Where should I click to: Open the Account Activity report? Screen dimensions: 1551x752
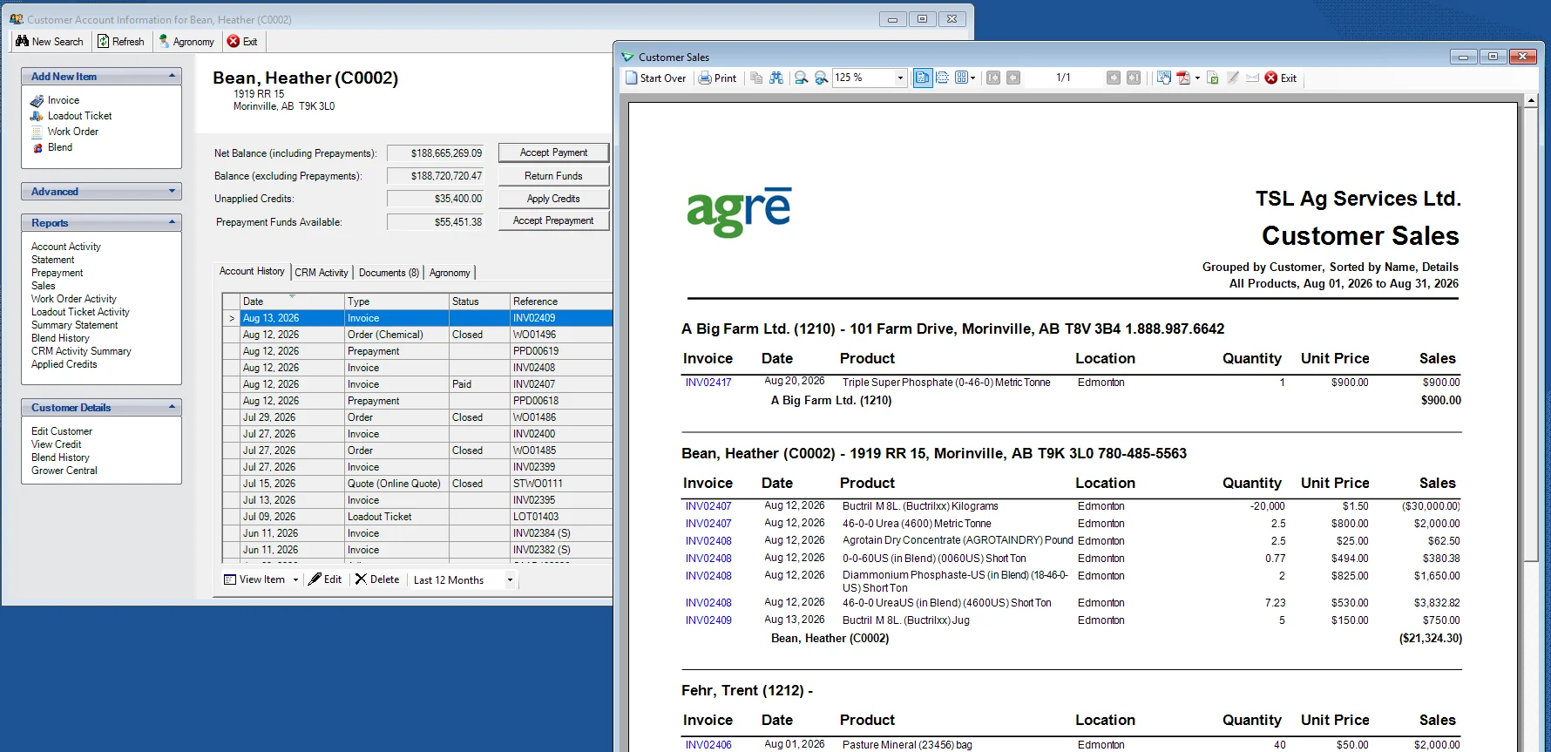pos(66,247)
